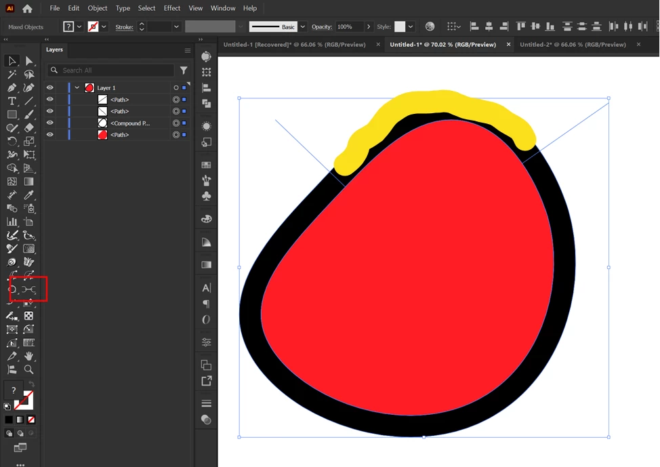Collapse Layer 1 chevron
The width and height of the screenshot is (660, 467).
tap(77, 87)
